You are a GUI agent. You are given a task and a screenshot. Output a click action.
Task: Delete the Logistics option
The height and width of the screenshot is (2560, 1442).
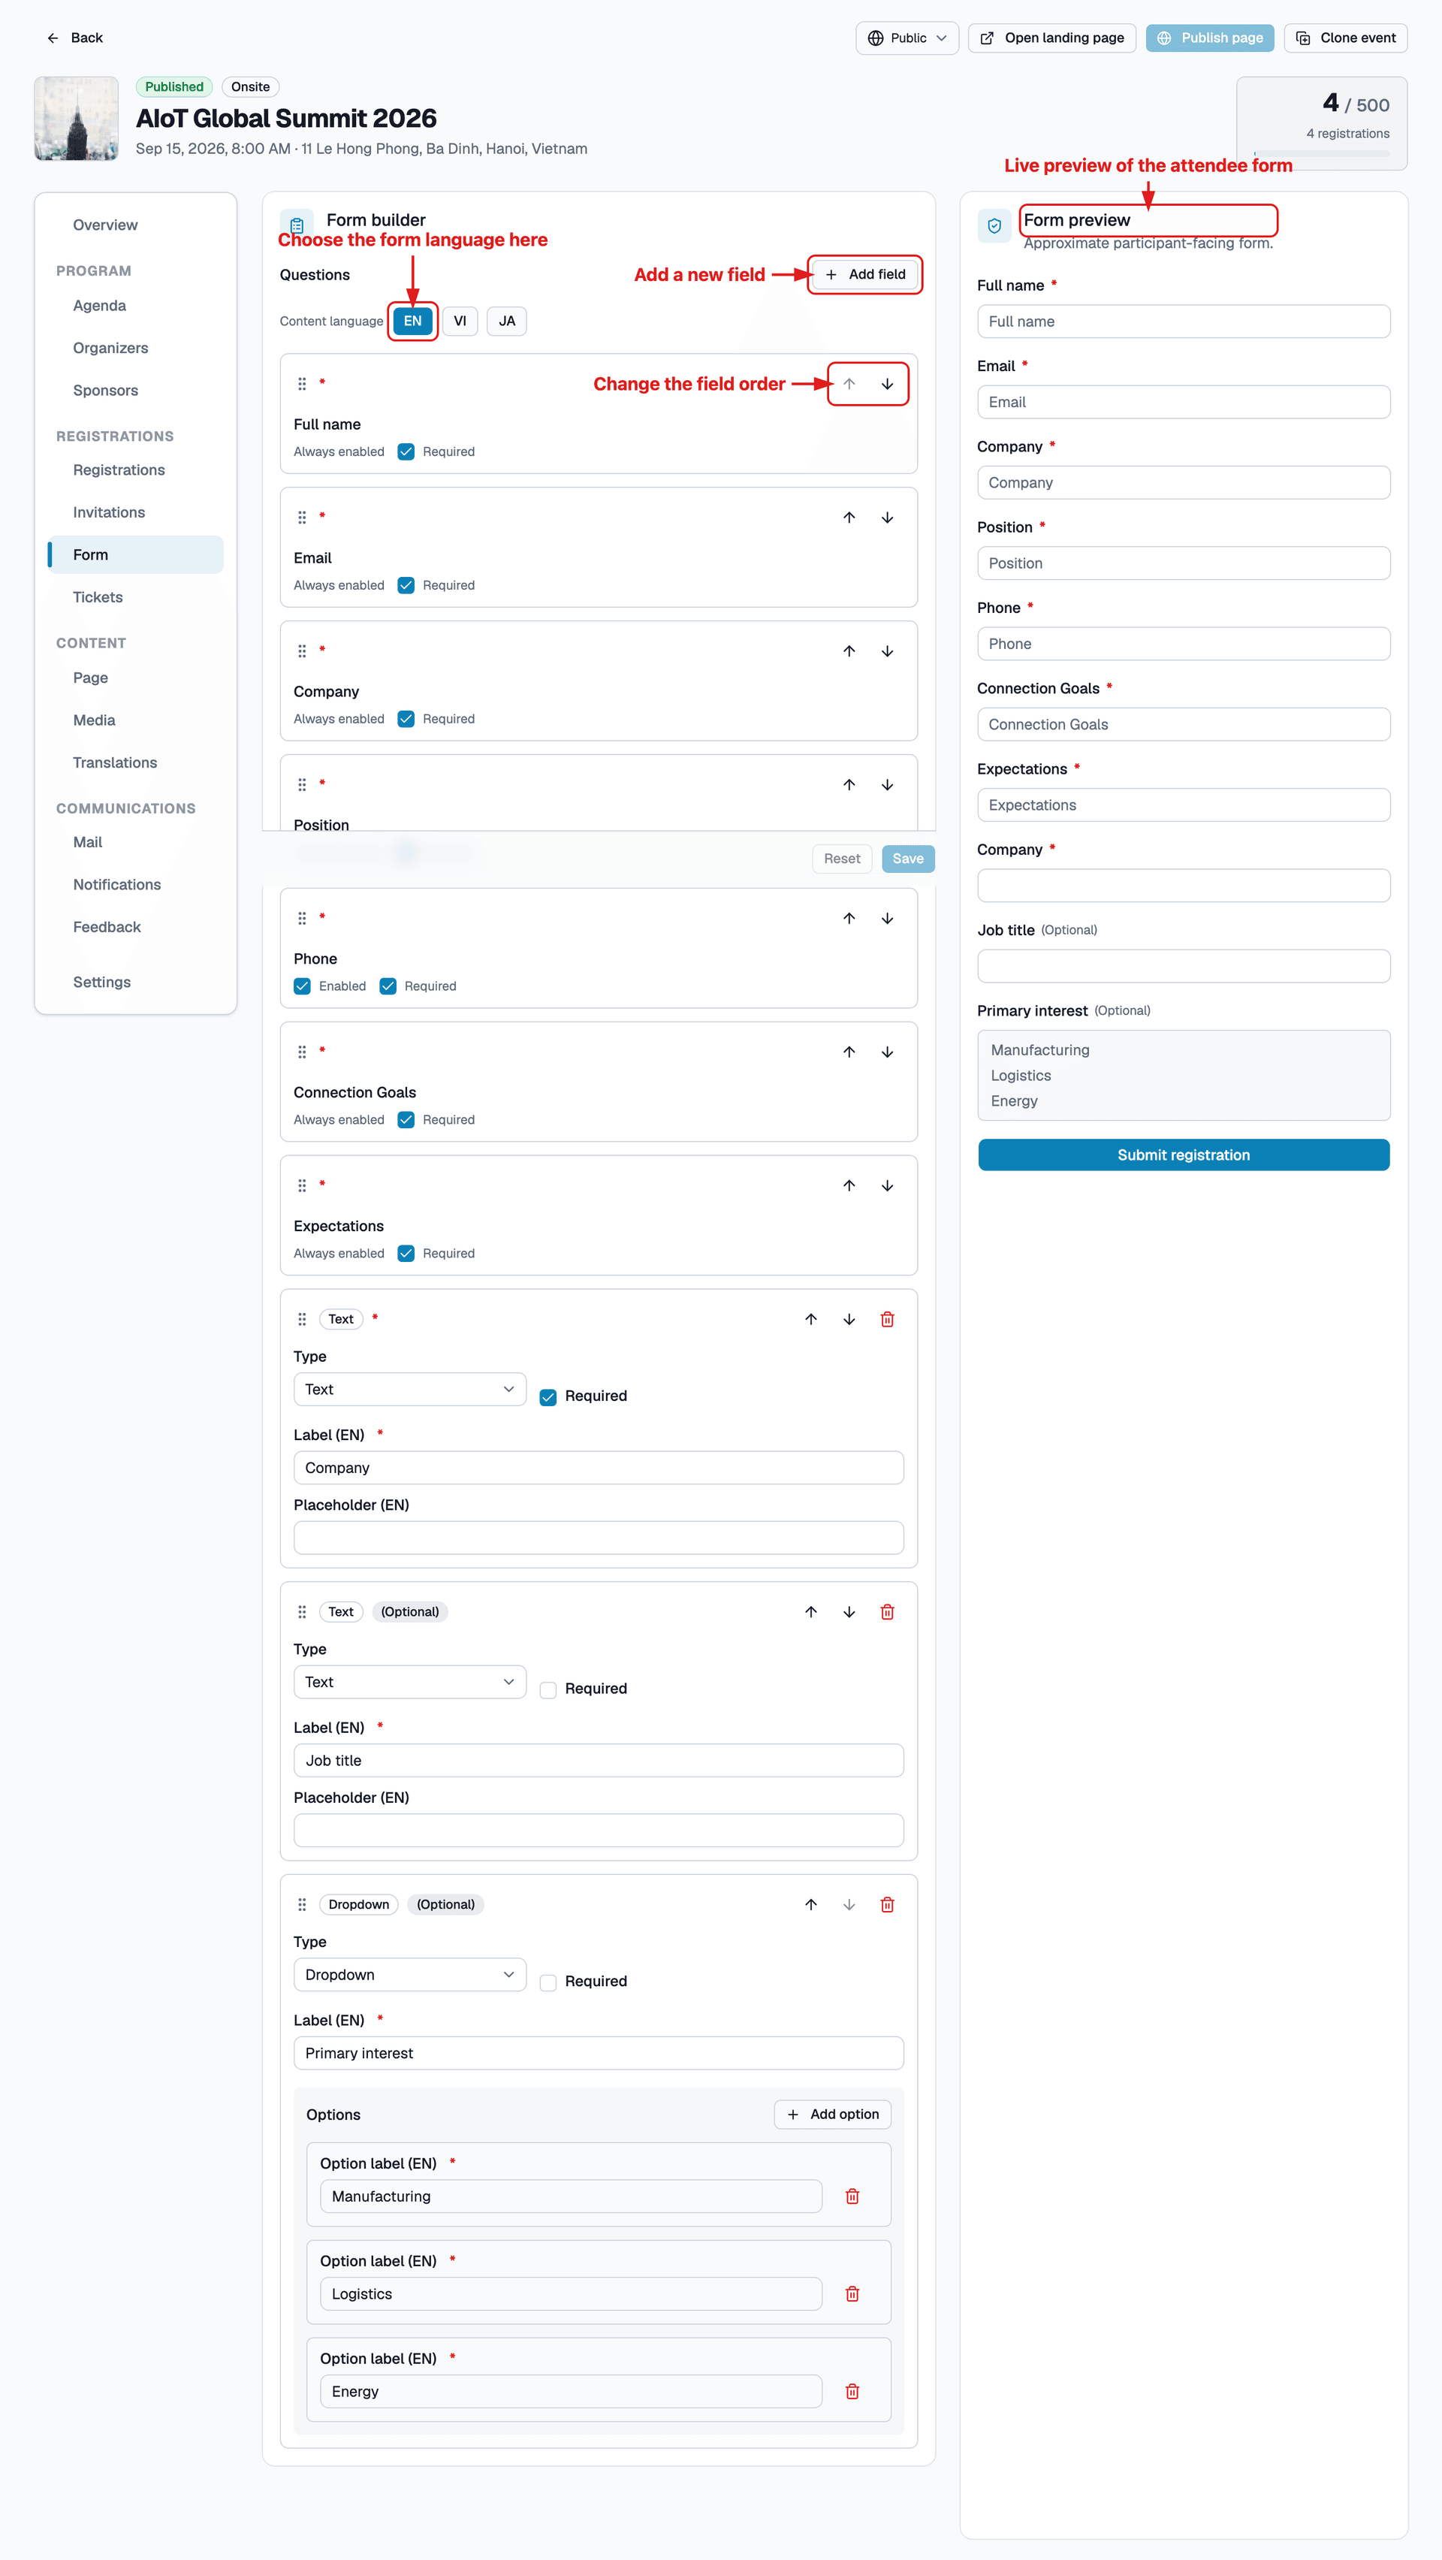tap(852, 2293)
